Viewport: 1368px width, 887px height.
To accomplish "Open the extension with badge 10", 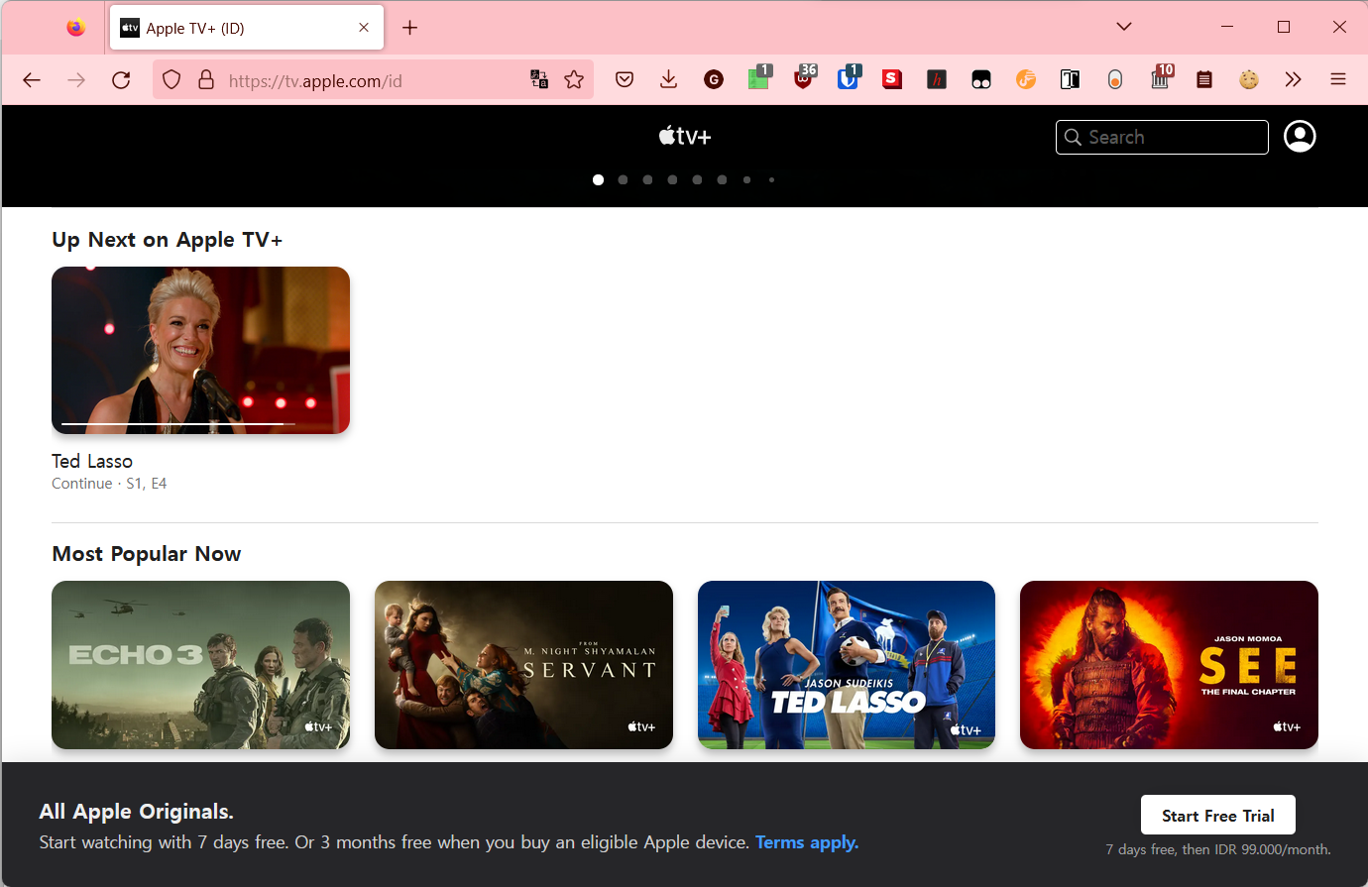I will point(1161,78).
